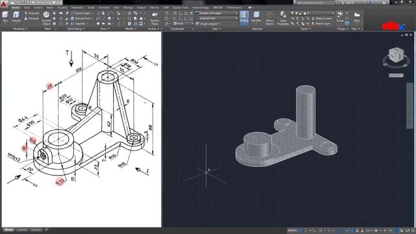Image resolution: width=416 pixels, height=234 pixels.
Task: Switch to the Solid ribbon tab
Action: click(27, 7)
